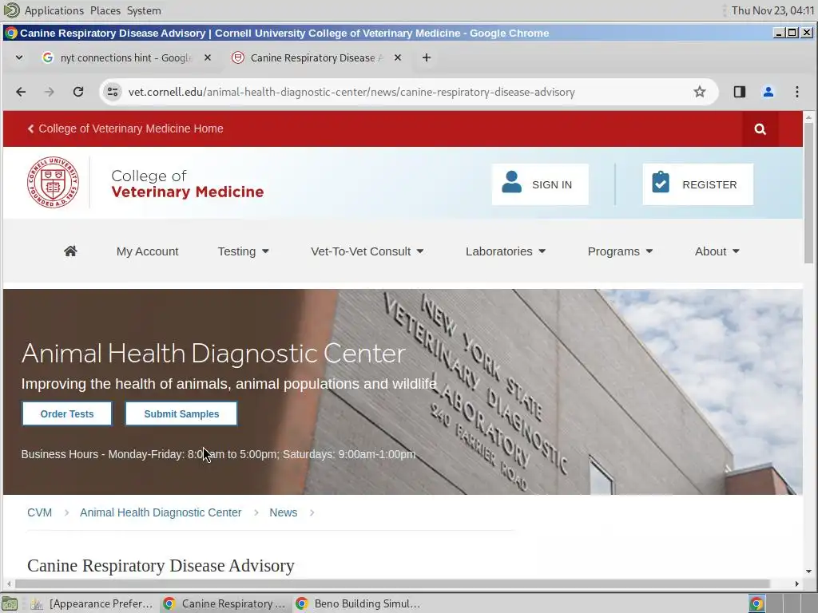Open CVM breadcrumb link
818x613 pixels.
[40, 513]
